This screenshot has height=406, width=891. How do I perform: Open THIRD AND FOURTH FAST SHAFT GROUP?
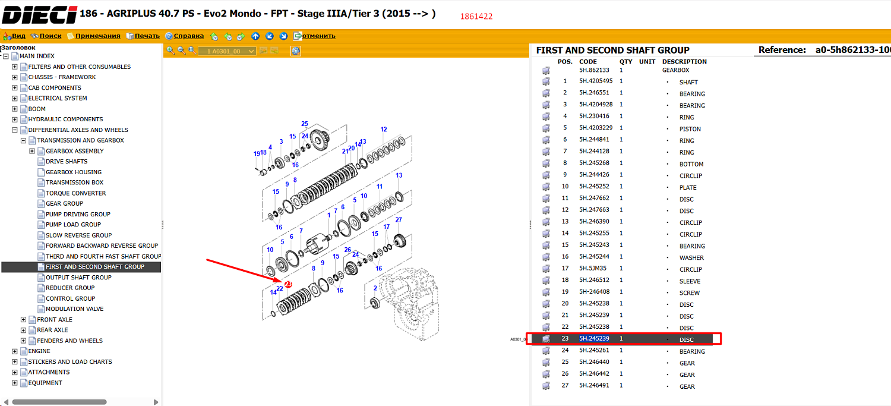click(x=103, y=256)
